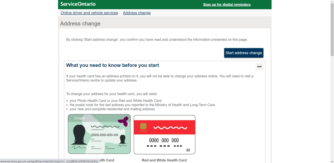Collapse the What you need to know section

[x=259, y=66]
